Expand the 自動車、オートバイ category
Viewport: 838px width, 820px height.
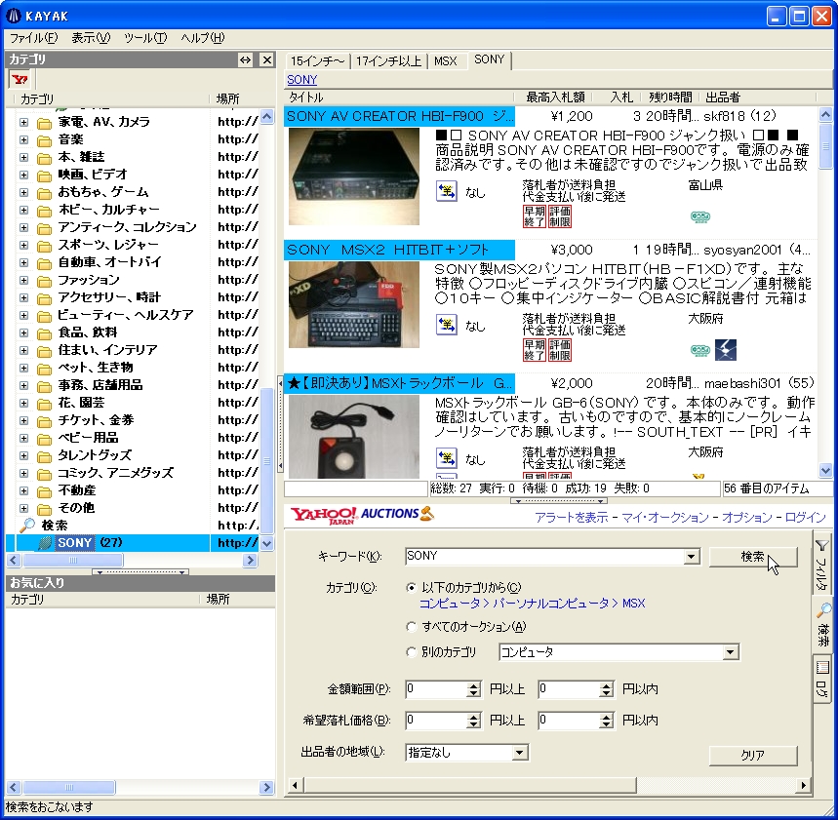pos(23,262)
